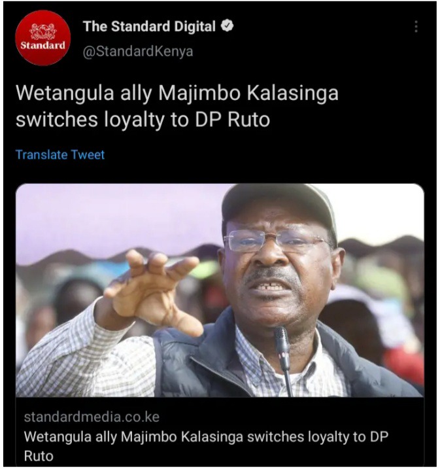Open the link card title below the photo

[x=206, y=446]
